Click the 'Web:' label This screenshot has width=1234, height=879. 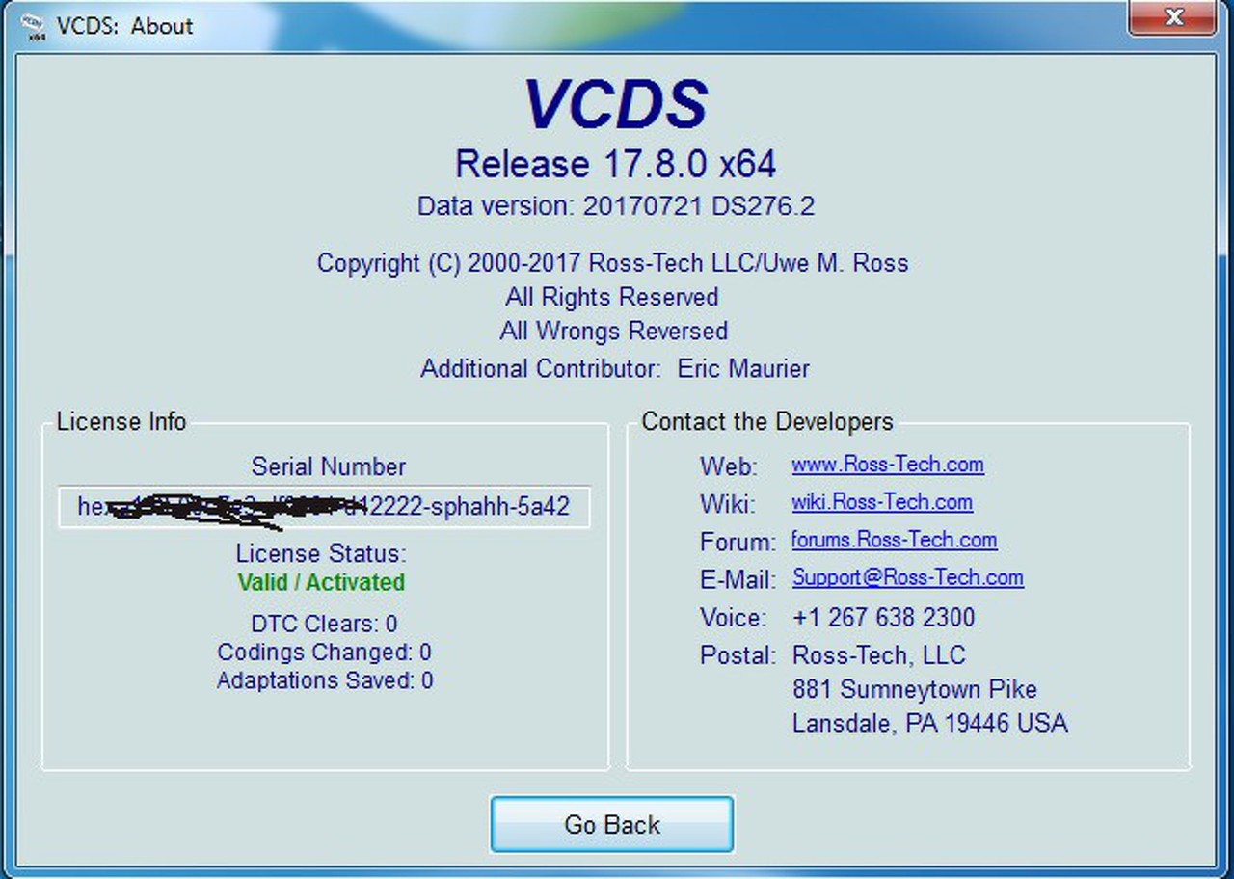click(x=729, y=466)
